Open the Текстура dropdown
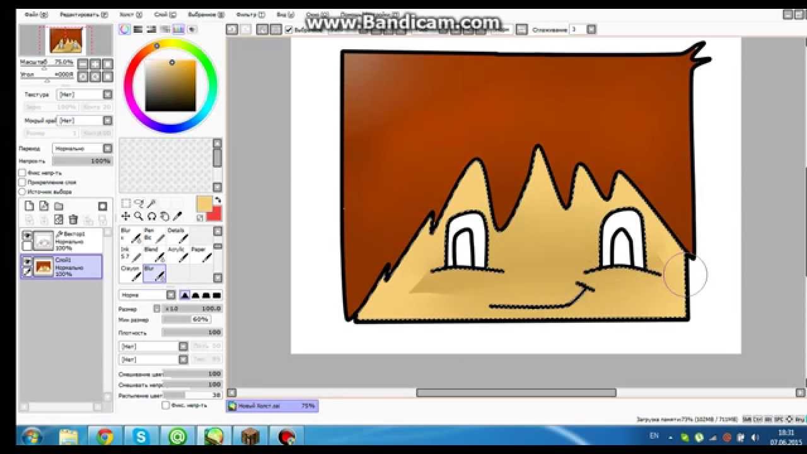Screen dimensions: 807x454 (x=84, y=95)
